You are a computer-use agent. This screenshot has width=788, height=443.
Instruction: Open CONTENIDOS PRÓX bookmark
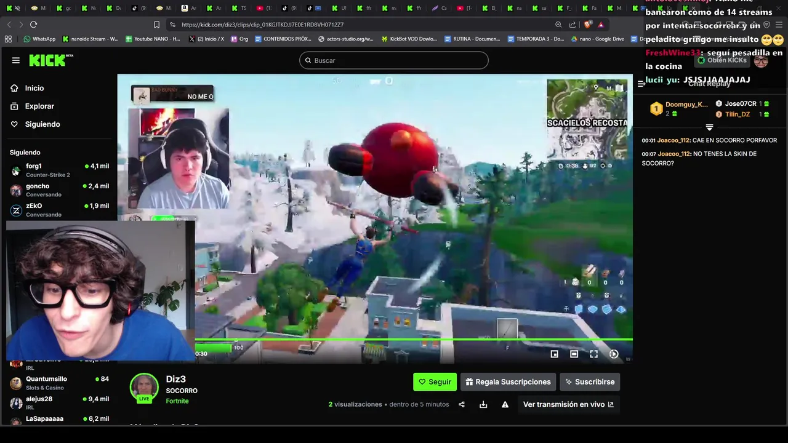pos(283,39)
